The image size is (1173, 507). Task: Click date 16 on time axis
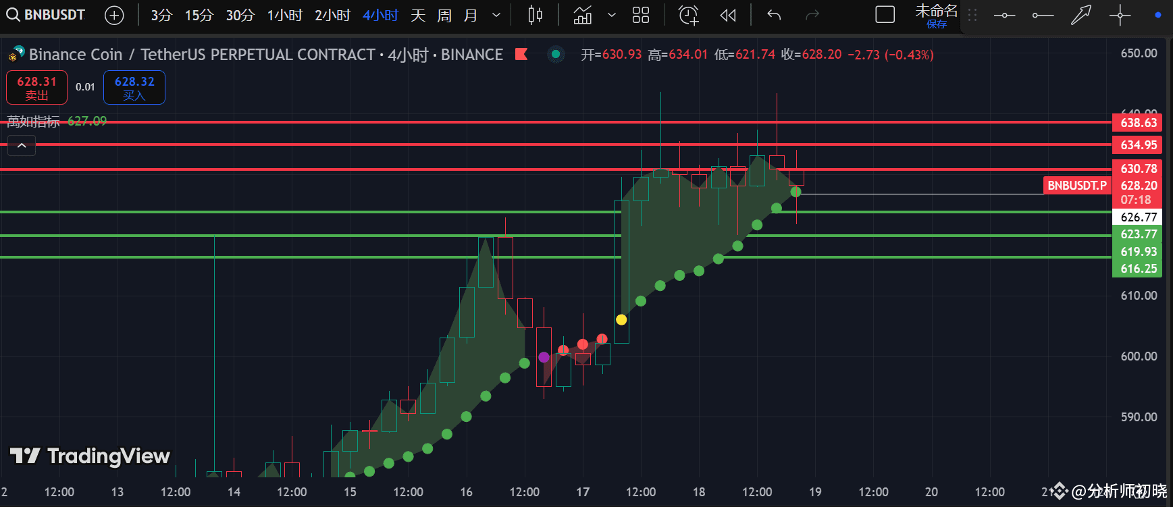point(467,492)
